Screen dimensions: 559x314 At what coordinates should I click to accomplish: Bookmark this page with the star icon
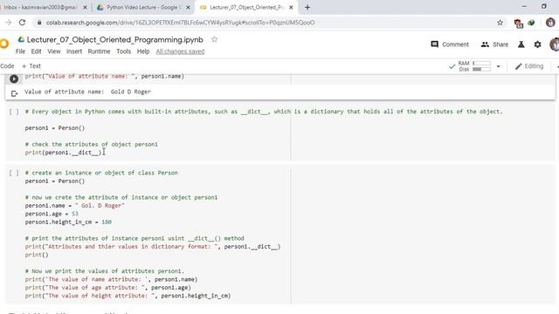click(x=500, y=23)
